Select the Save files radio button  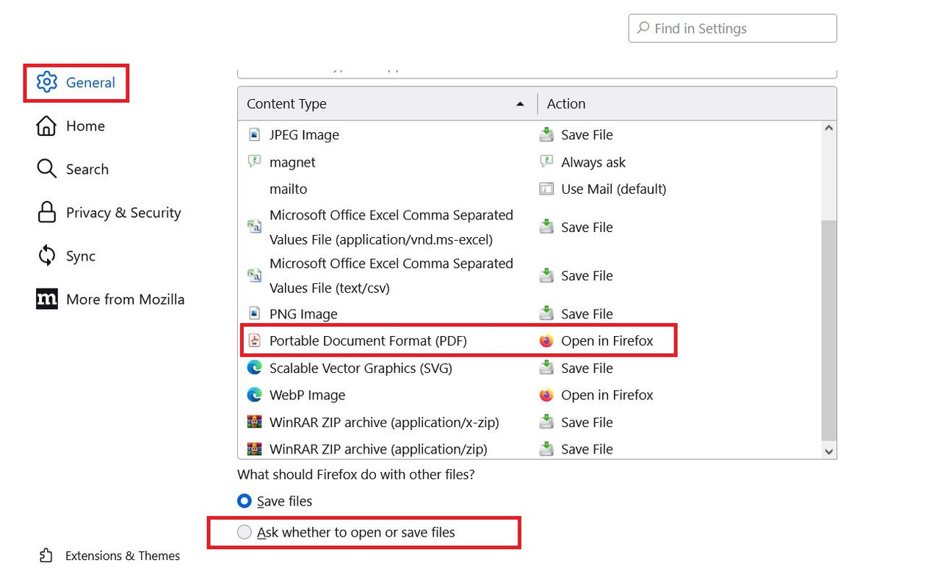pyautogui.click(x=245, y=501)
